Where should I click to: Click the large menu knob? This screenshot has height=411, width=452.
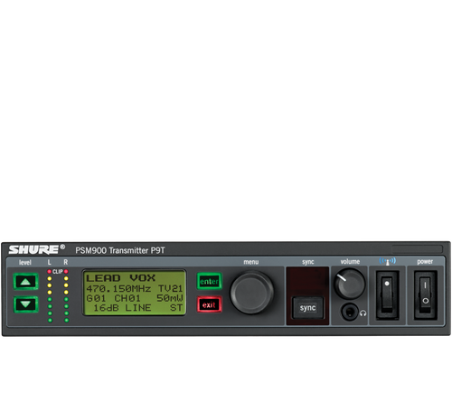click(251, 293)
